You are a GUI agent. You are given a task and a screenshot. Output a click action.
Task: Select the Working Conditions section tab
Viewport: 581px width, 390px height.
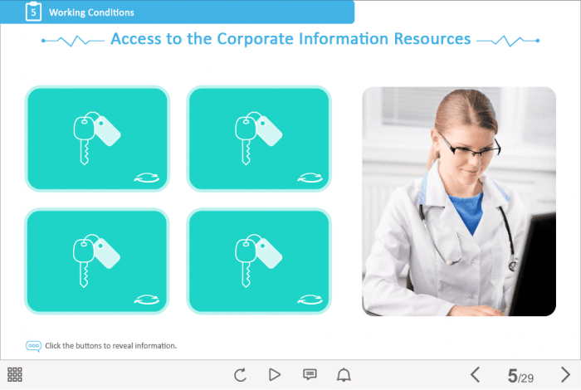(x=91, y=12)
